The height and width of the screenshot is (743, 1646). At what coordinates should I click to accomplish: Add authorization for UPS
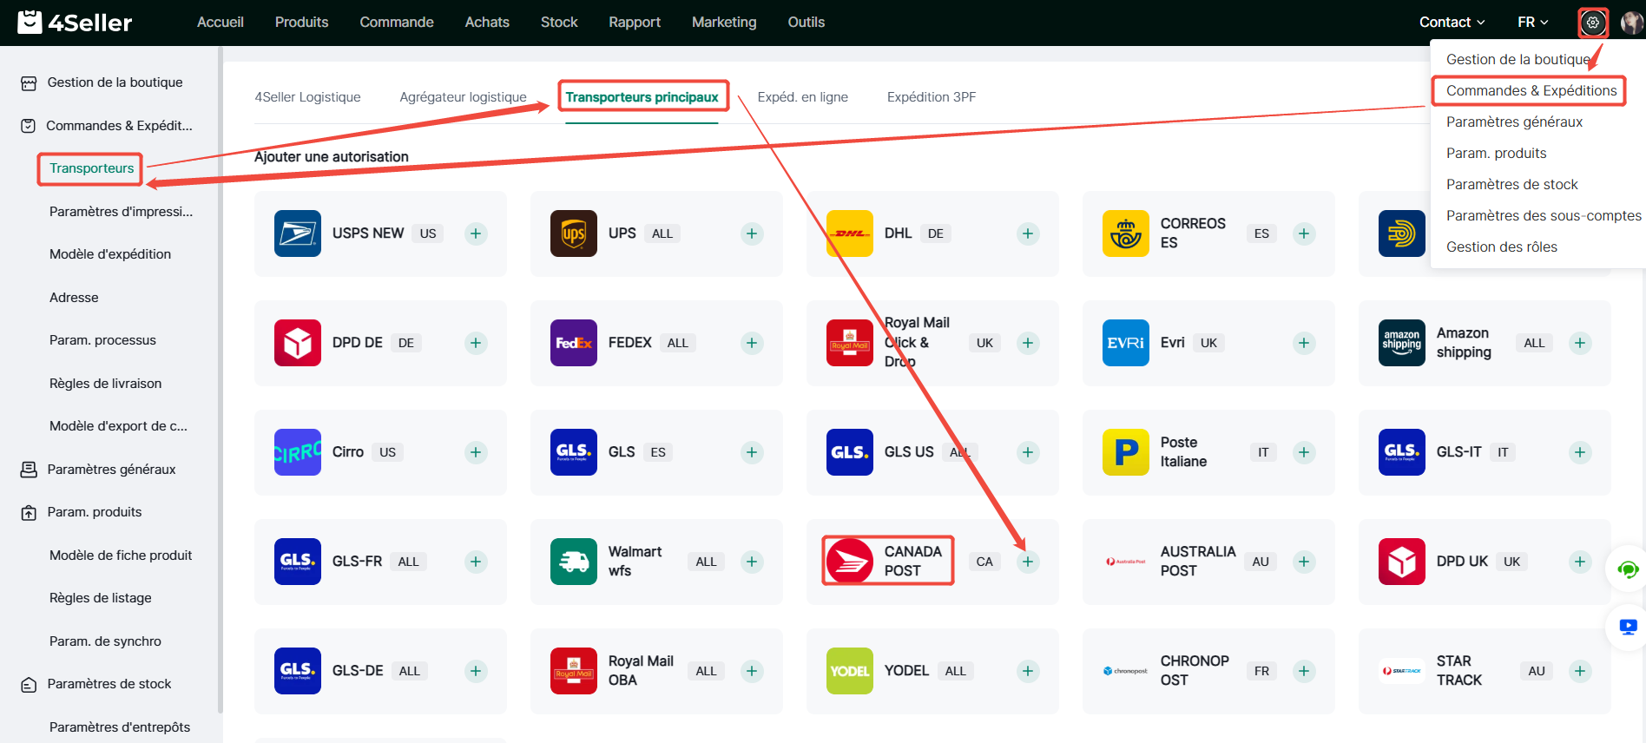[752, 233]
